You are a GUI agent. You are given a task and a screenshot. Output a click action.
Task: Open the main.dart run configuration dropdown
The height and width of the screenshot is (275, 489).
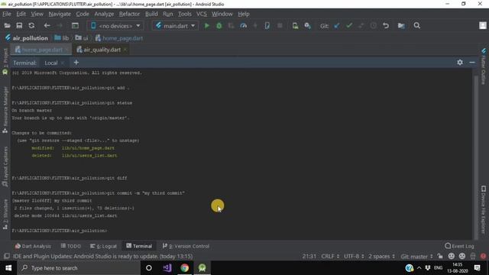(x=176, y=26)
